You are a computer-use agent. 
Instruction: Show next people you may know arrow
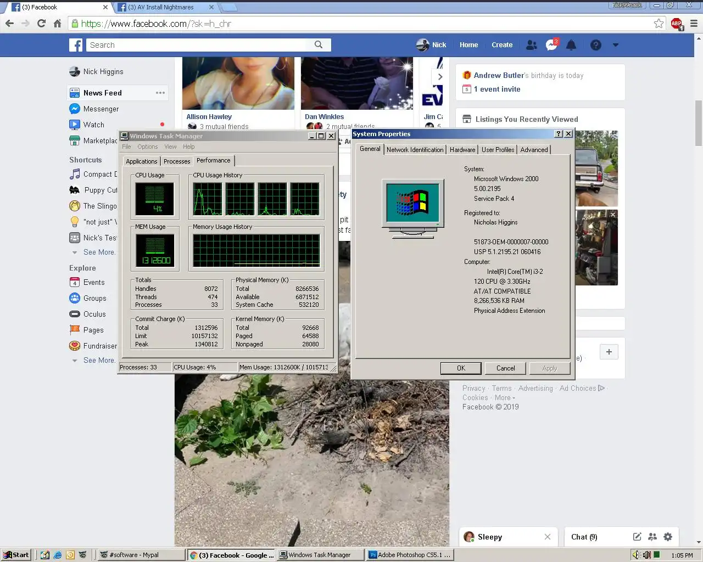coord(439,77)
